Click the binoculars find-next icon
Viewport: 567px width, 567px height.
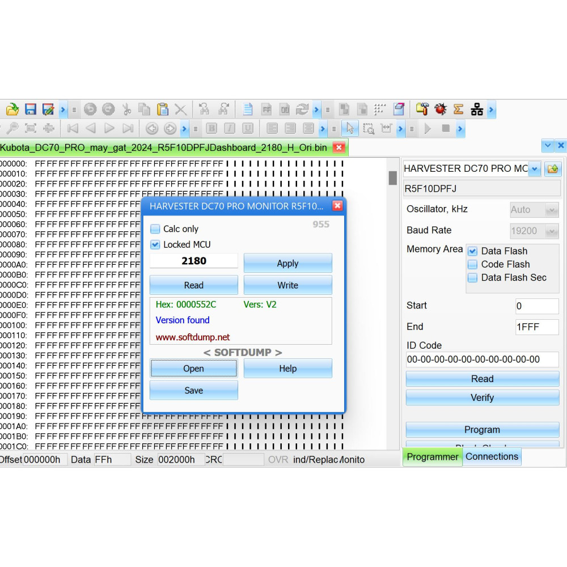tap(223, 109)
